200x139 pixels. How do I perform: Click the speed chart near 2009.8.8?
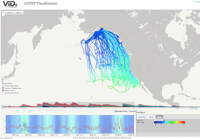(118, 124)
